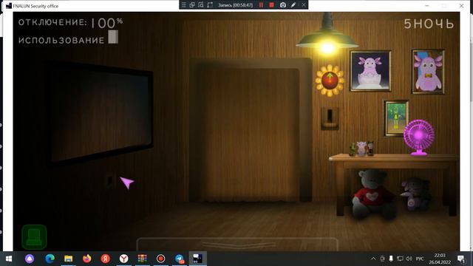Screen dimensions: 473x266
Task: Click the grey teddy bear under the table
Action: [x=373, y=194]
